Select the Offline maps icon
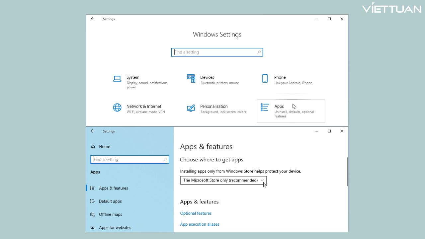The width and height of the screenshot is (425, 239). (93, 214)
